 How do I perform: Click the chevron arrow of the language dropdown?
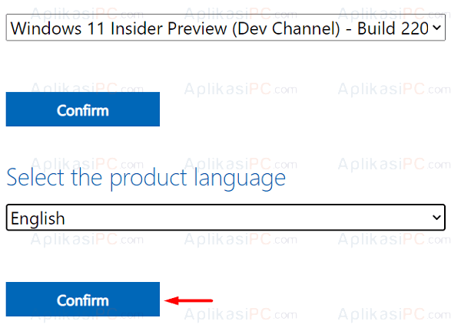pos(436,218)
